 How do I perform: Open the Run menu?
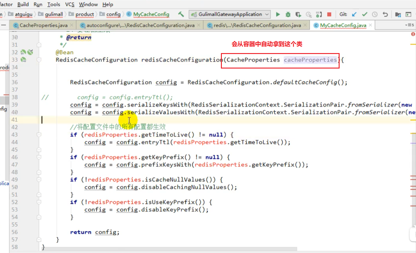(38, 4)
